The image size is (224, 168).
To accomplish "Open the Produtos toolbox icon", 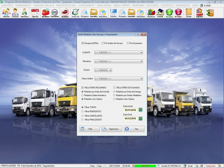I will click(x=45, y=13).
